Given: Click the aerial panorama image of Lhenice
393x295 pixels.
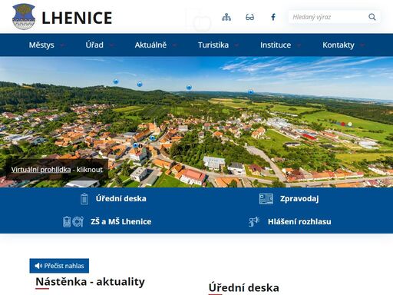Looking at the screenshot, I should (x=196, y=122).
